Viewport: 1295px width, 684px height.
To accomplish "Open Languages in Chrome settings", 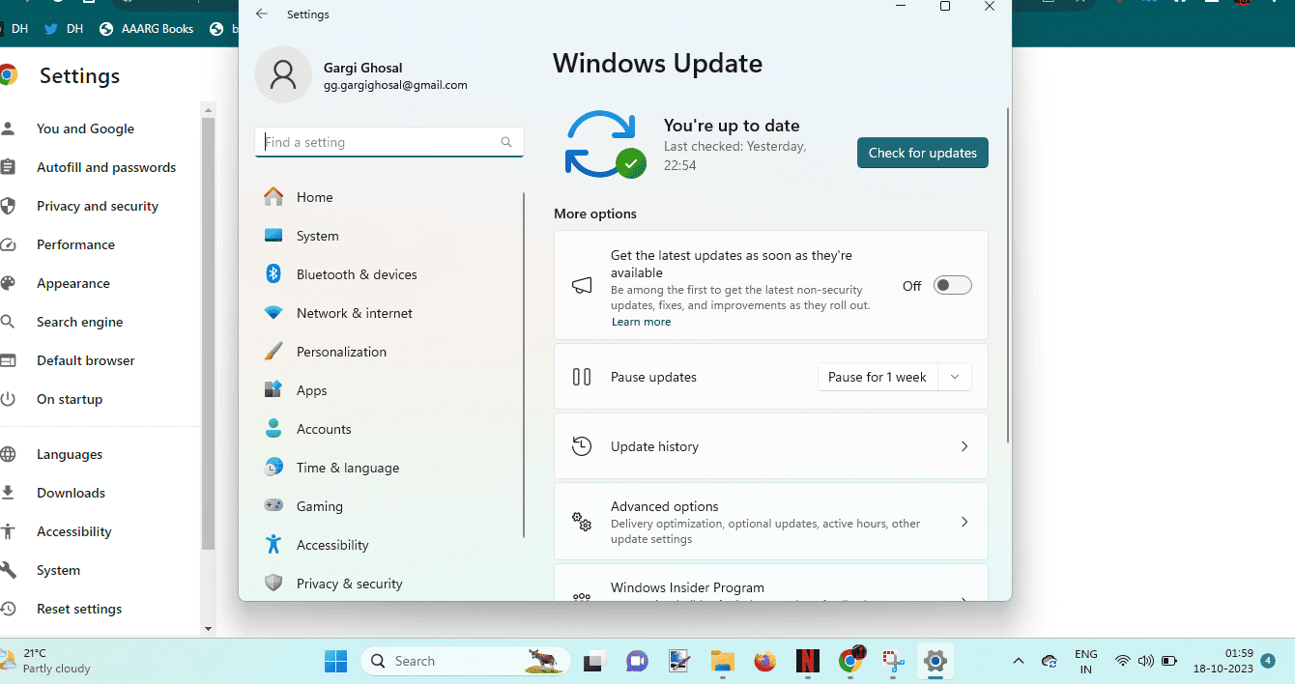I will click(70, 454).
